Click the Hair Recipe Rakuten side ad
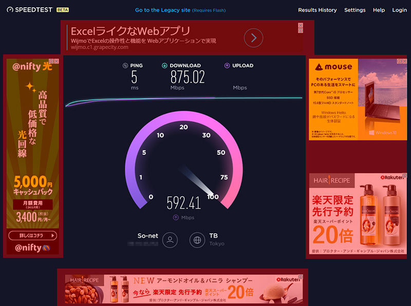 357,214
